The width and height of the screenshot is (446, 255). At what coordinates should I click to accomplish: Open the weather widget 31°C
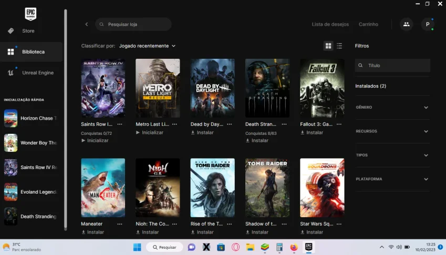[x=22, y=247]
